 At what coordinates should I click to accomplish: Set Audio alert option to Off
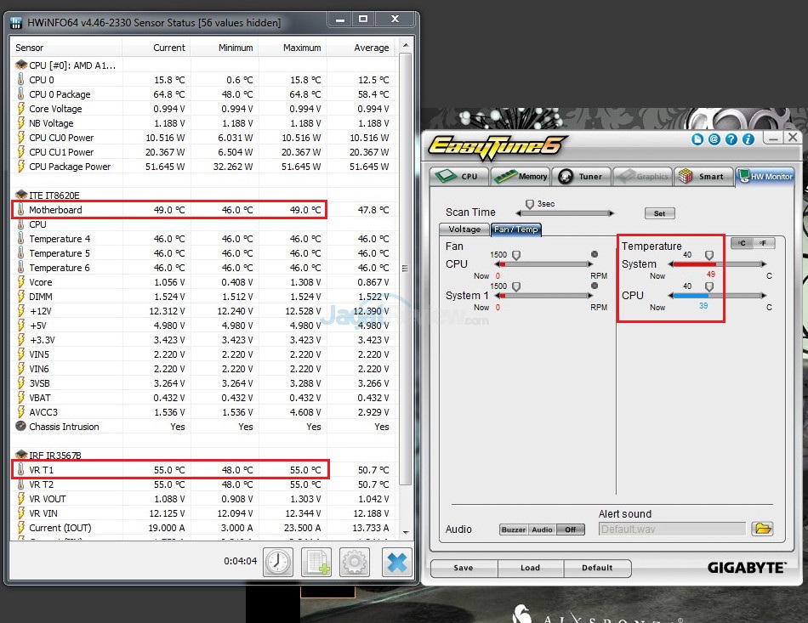571,530
